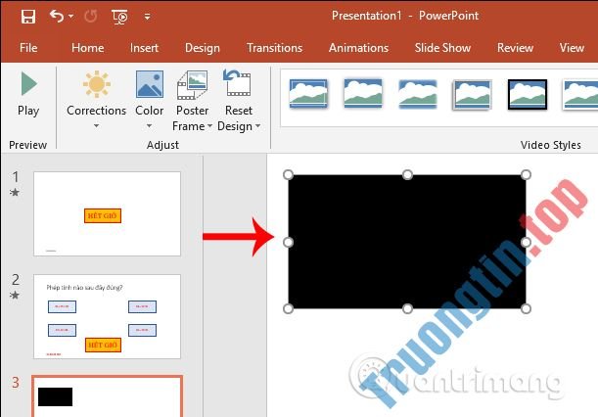Open the Insert ribbon tab
The height and width of the screenshot is (417, 598).
tap(144, 48)
